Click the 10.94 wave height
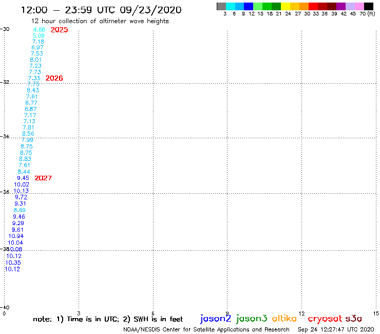Viewport: 380px width, 334px height. (x=16, y=236)
